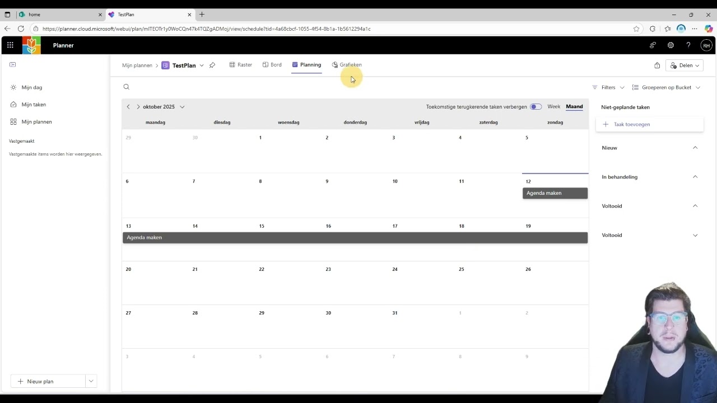The height and width of the screenshot is (403, 717).
Task: Open Mijn dag in the sidebar
Action: tap(31, 87)
